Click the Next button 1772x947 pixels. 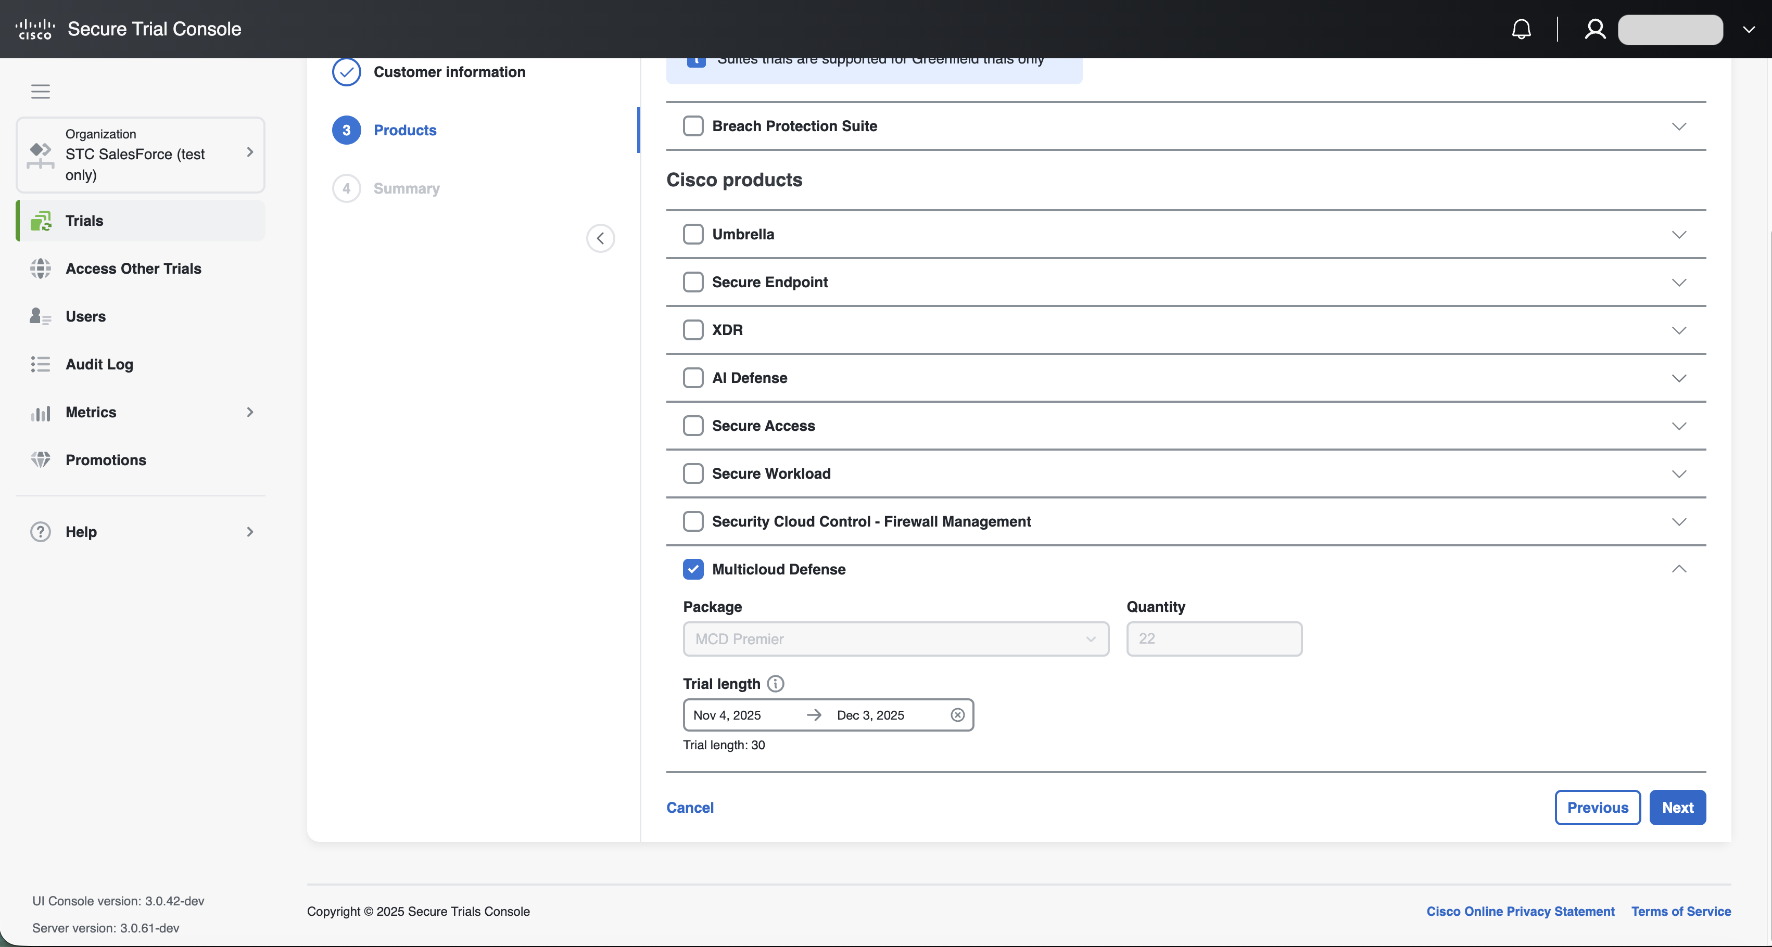(x=1677, y=808)
